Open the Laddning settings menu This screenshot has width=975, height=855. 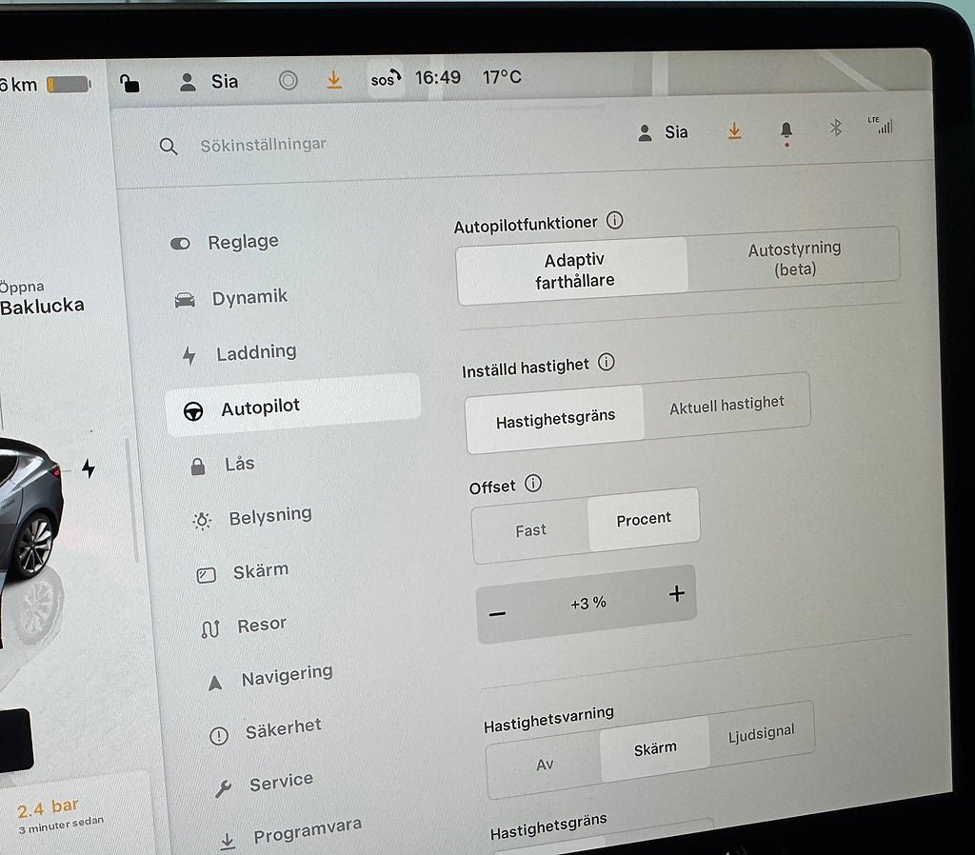click(255, 352)
